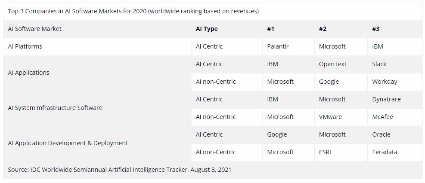
Task: Select the AI Applications row label
Action: click(x=28, y=73)
